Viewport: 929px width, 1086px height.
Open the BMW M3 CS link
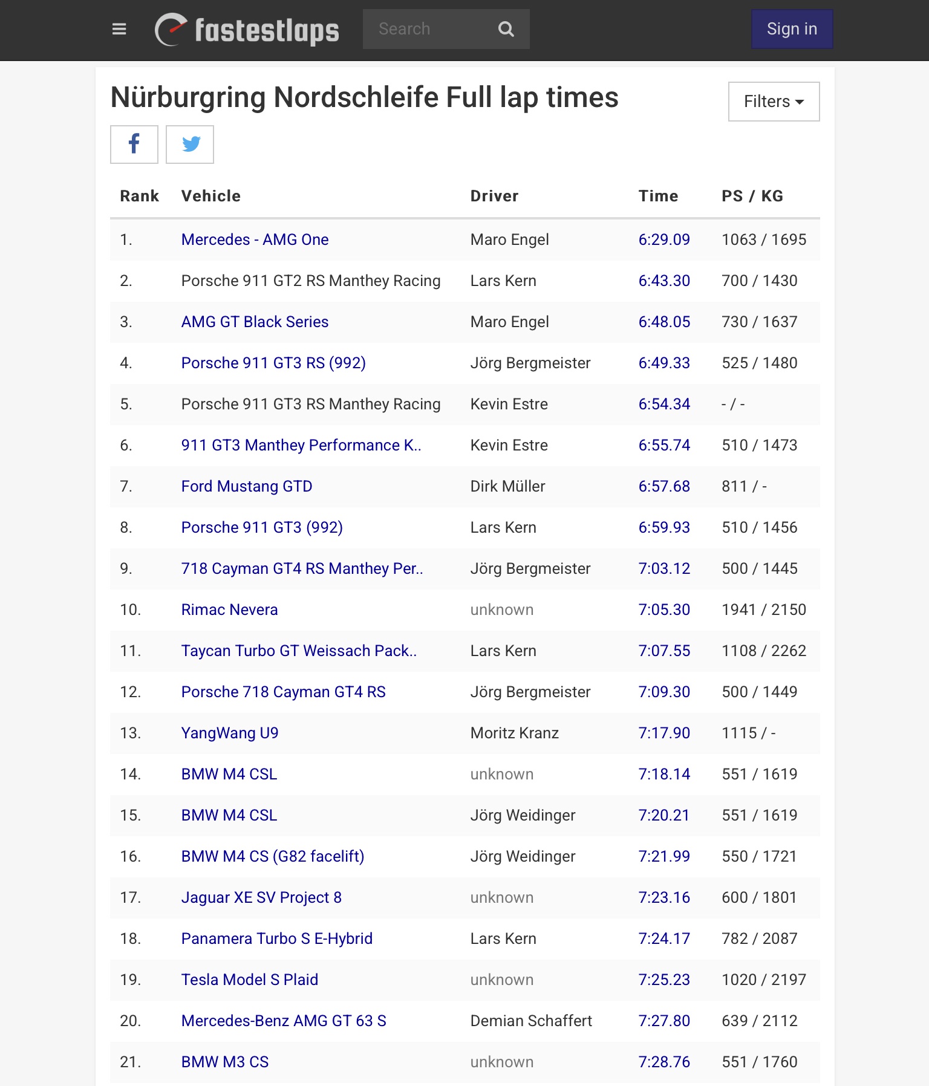(x=225, y=1062)
